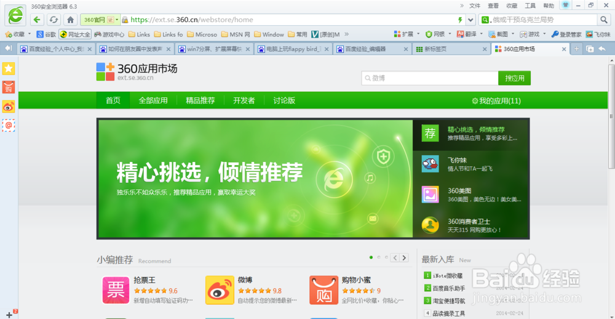Screen dimensions: 615x319
Task: Click the 飞你妹 toolbar icon
Action: (589, 34)
